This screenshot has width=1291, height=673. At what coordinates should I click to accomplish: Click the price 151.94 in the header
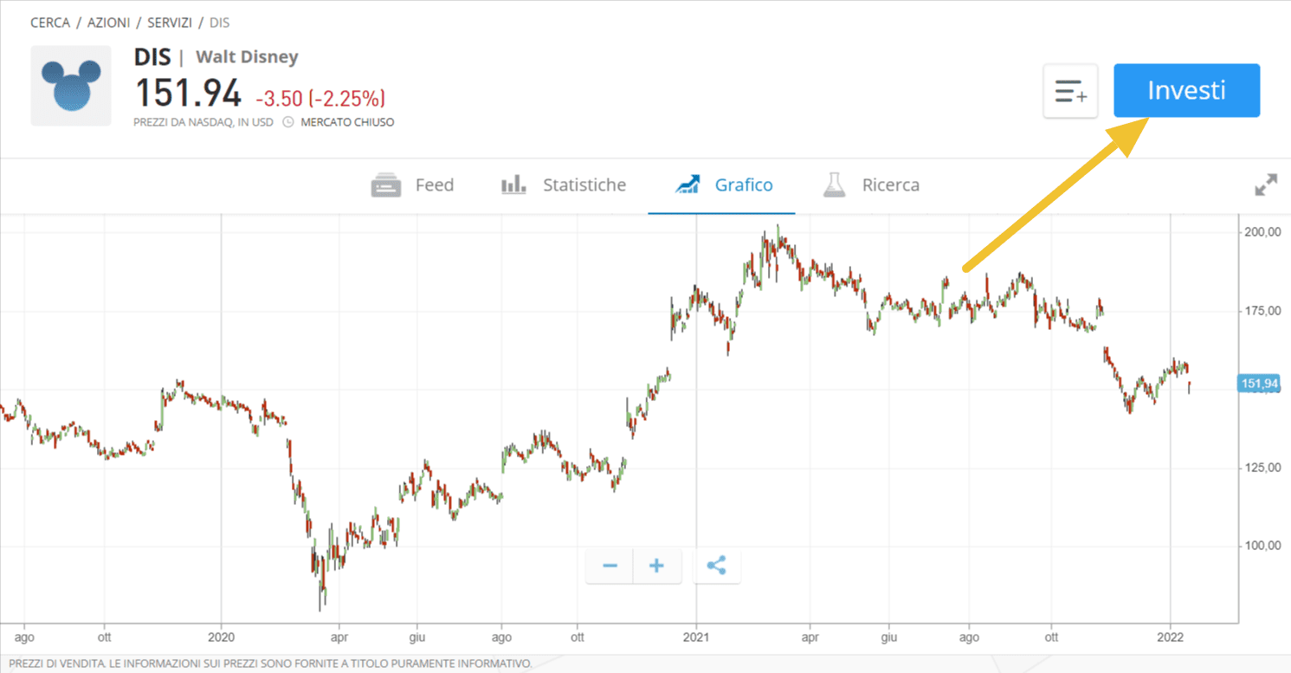(x=188, y=94)
